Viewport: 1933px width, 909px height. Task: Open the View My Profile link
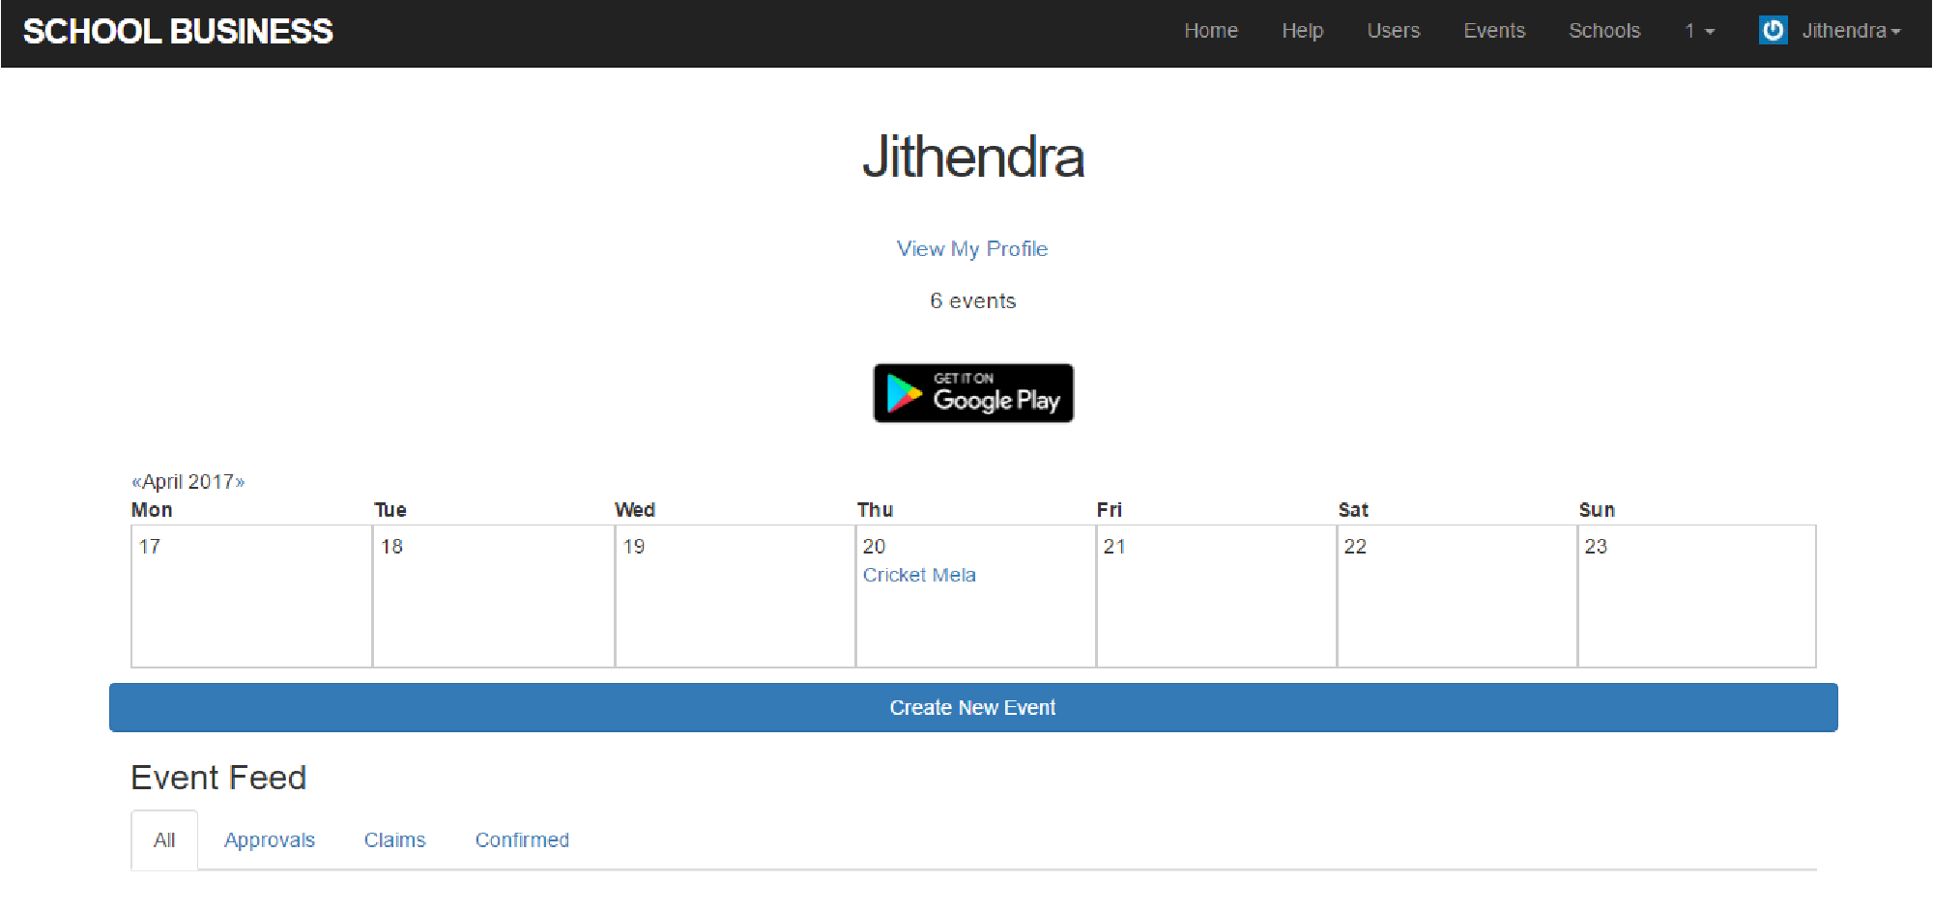(x=971, y=249)
